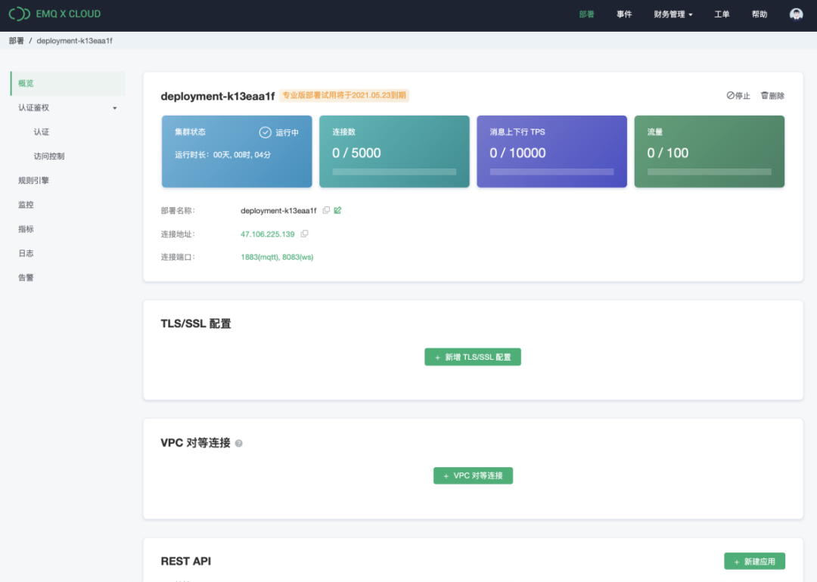Click the 删除 deployment button
The height and width of the screenshot is (582, 817).
[772, 96]
